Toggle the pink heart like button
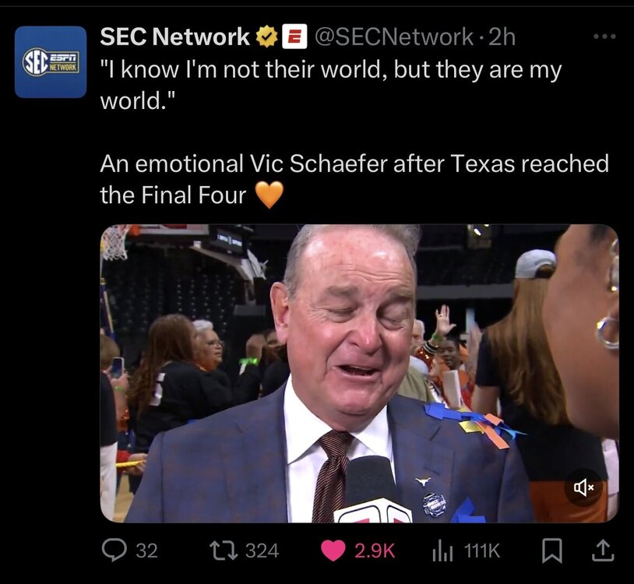The width and height of the screenshot is (634, 584). (334, 551)
